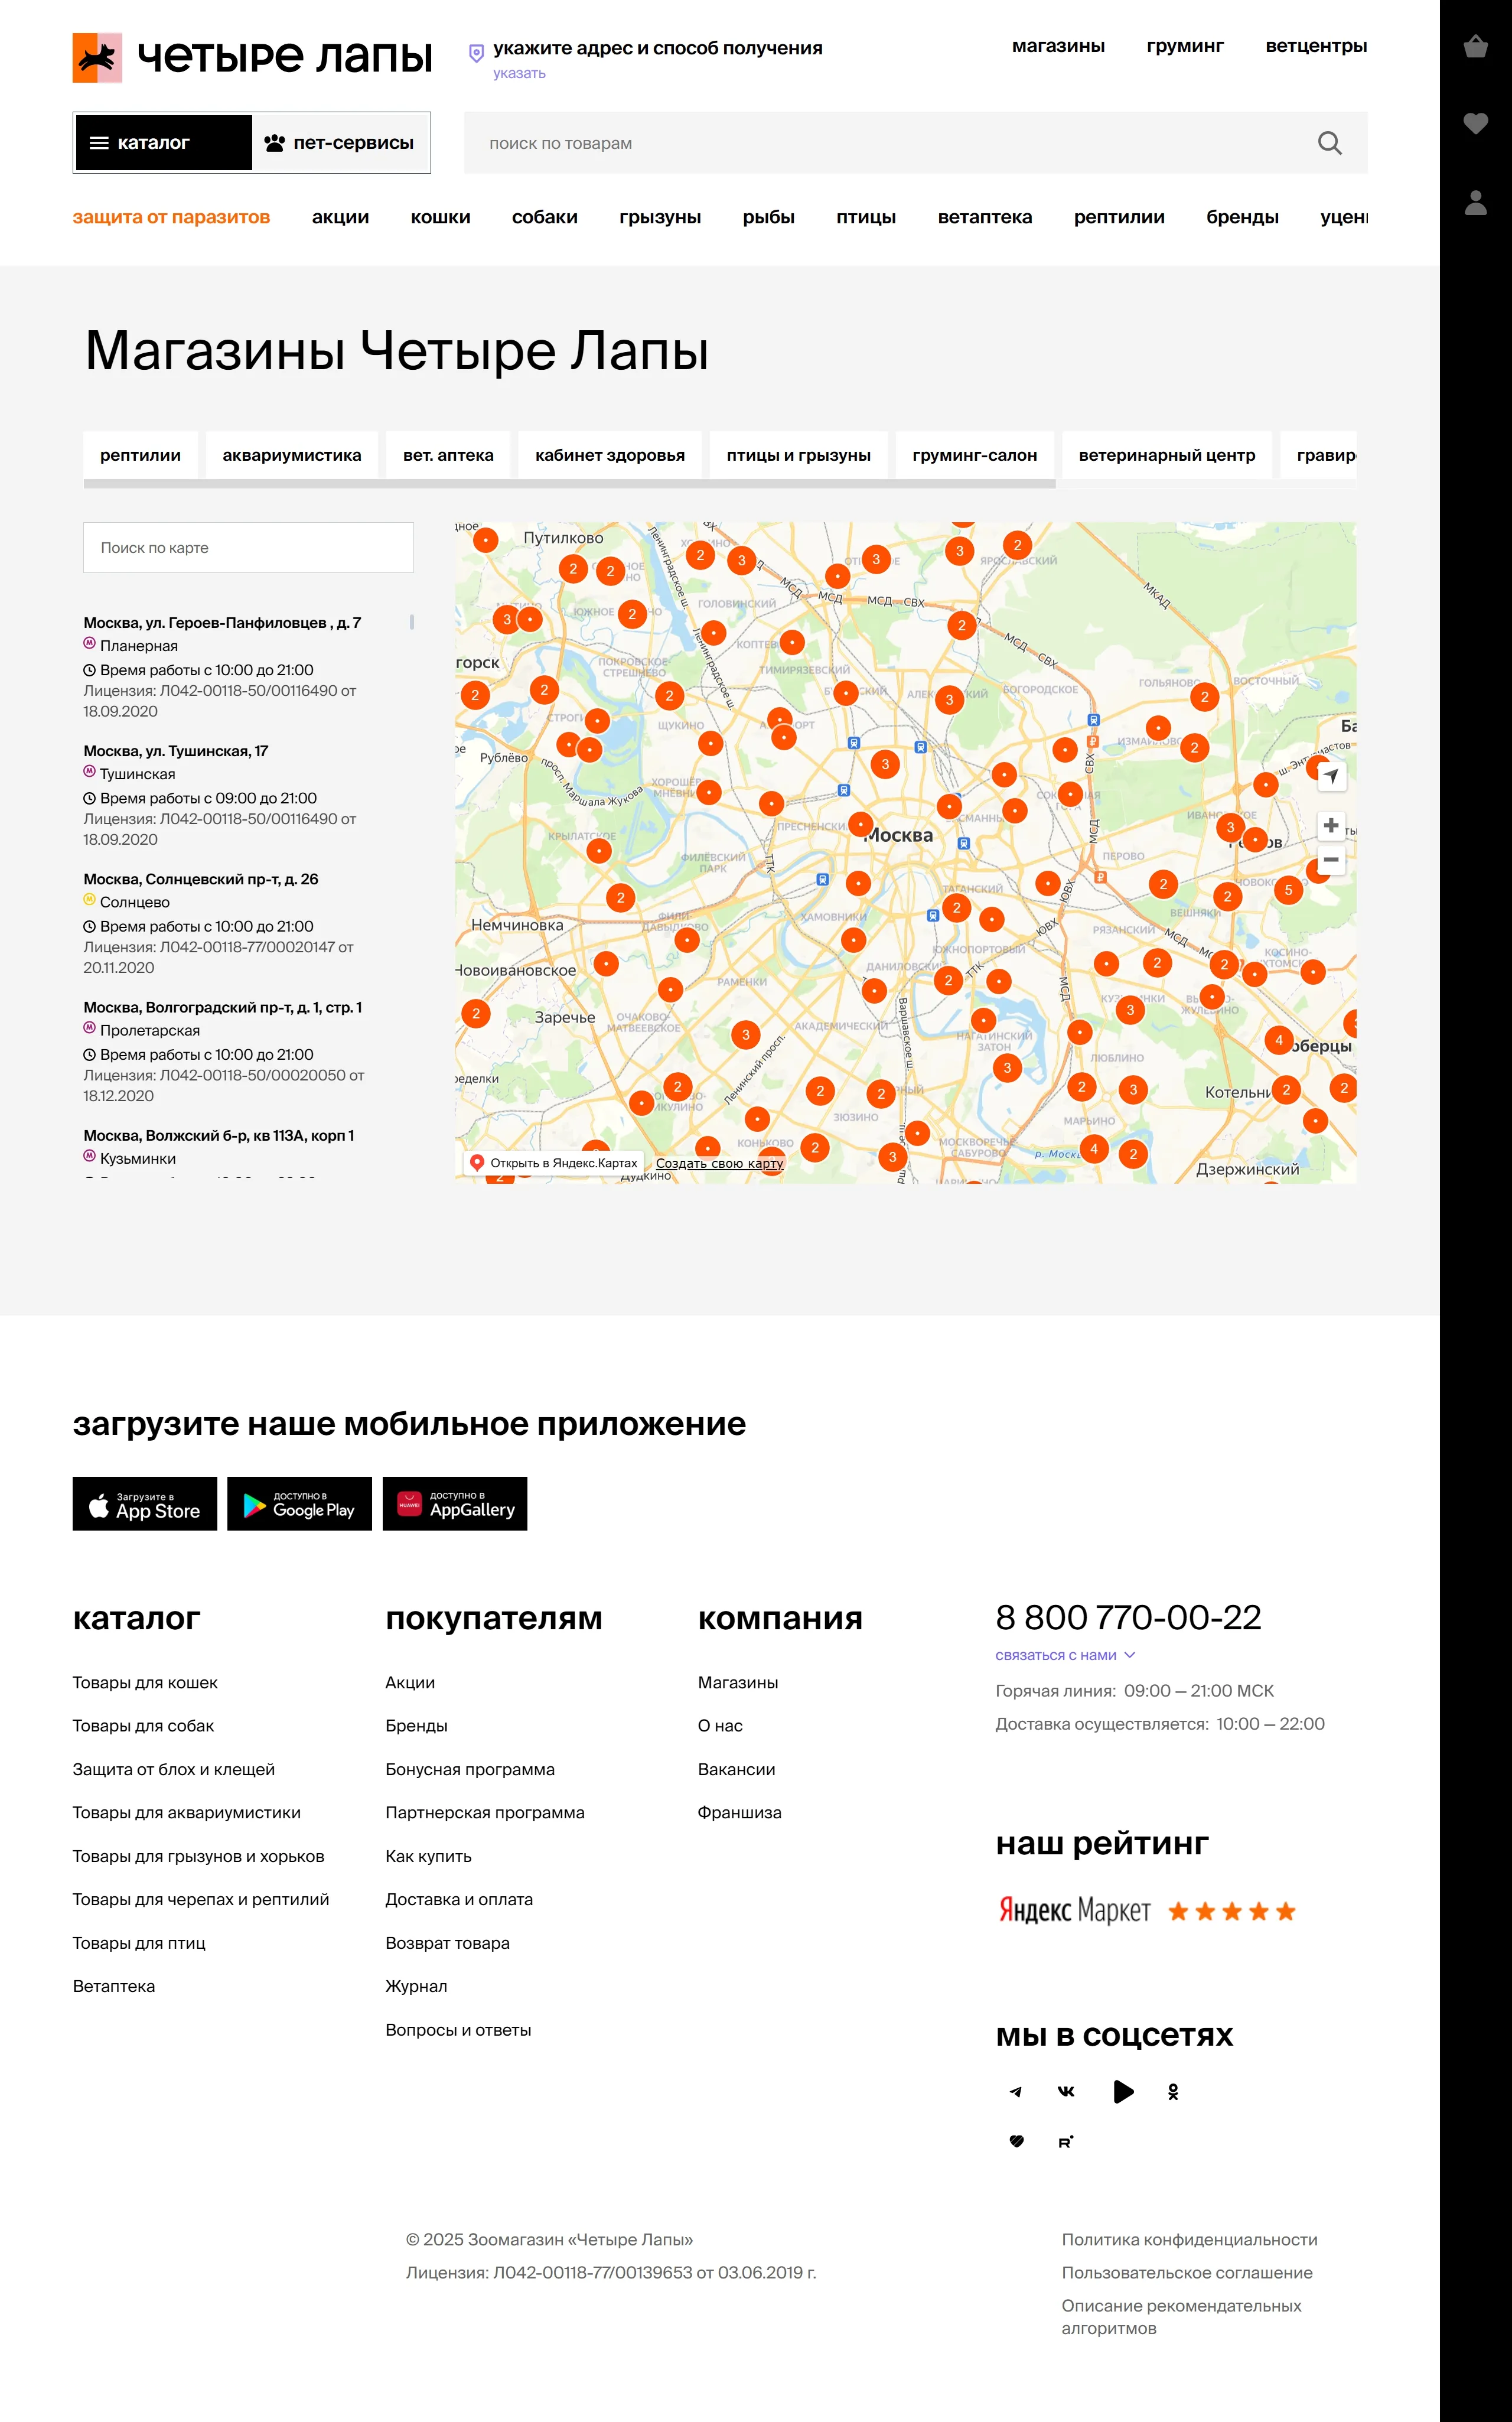Select the ветаптека navigation item
The image size is (1512, 2422).
coord(984,217)
